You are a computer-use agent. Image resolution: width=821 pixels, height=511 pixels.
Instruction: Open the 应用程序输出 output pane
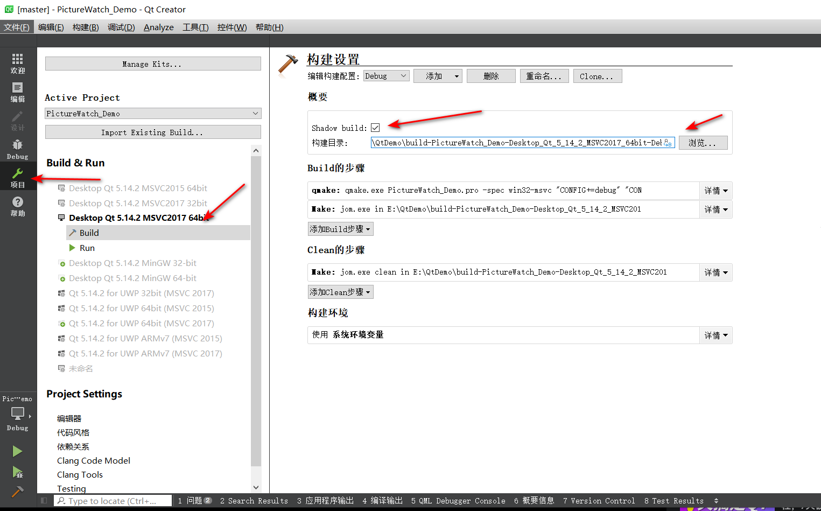pos(325,501)
